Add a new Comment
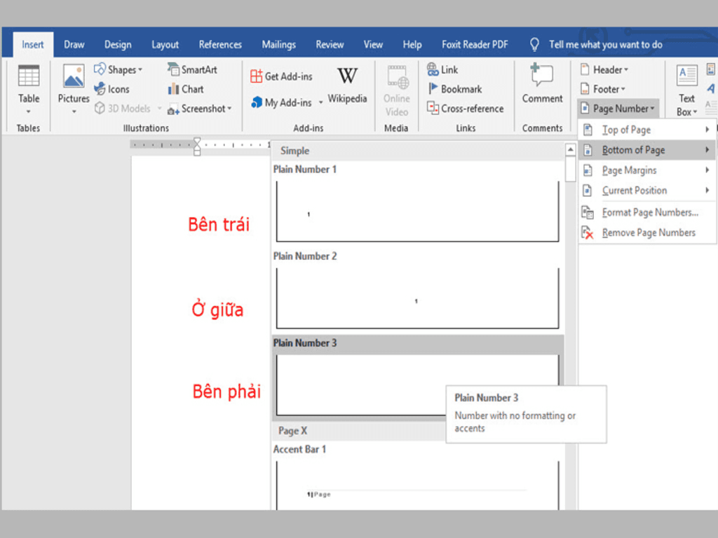 tap(542, 76)
